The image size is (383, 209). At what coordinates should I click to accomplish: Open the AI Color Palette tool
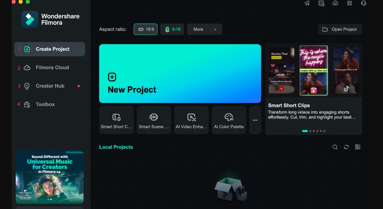(x=229, y=120)
